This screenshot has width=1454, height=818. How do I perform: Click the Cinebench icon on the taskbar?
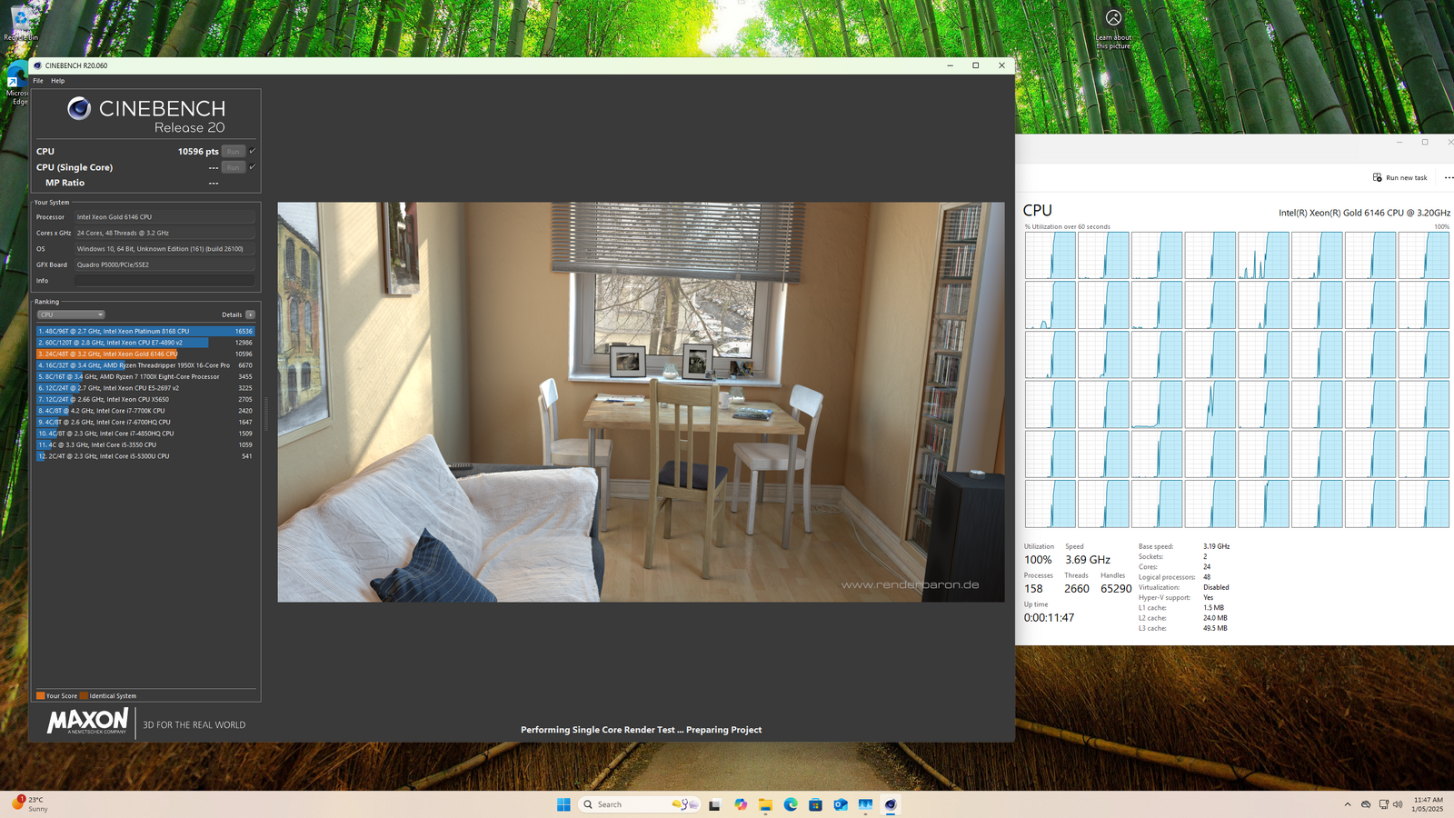891,804
